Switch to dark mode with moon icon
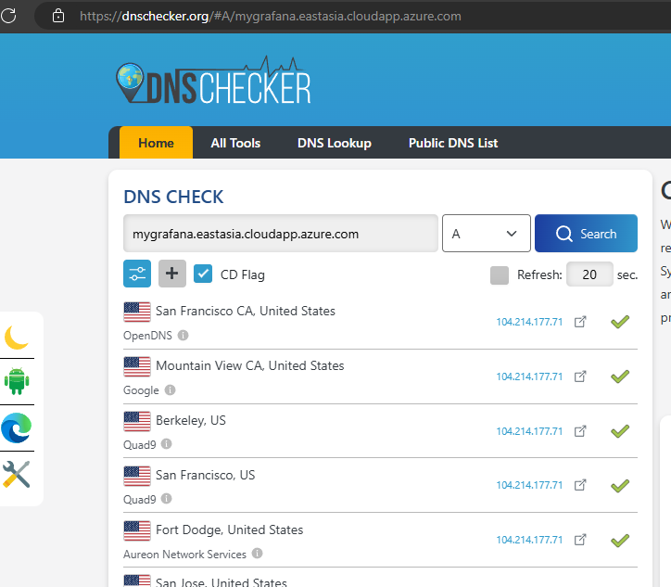Image resolution: width=671 pixels, height=587 pixels. pyautogui.click(x=17, y=337)
